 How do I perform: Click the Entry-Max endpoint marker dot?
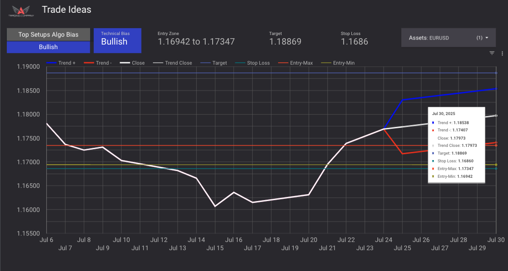pos(496,146)
